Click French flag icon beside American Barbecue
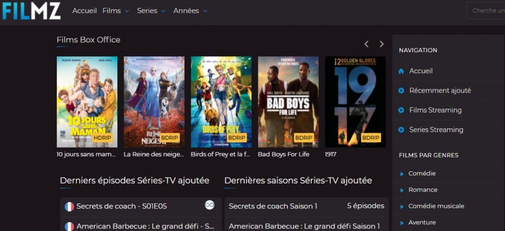Image resolution: width=505 pixels, height=231 pixels. [69, 227]
